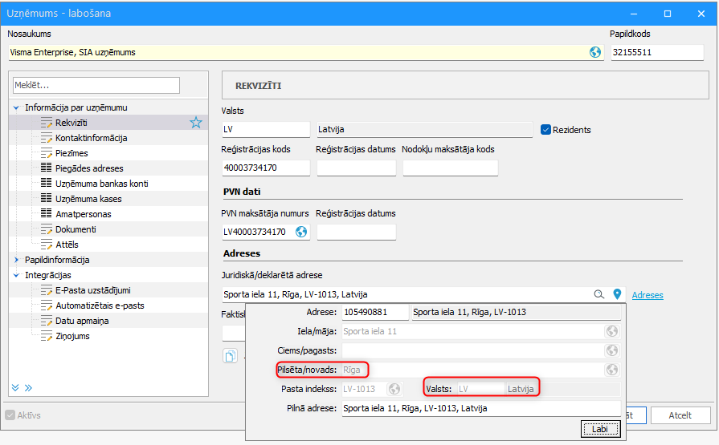Click into the Meklēt search field
The width and height of the screenshot is (719, 445).
tap(96, 85)
